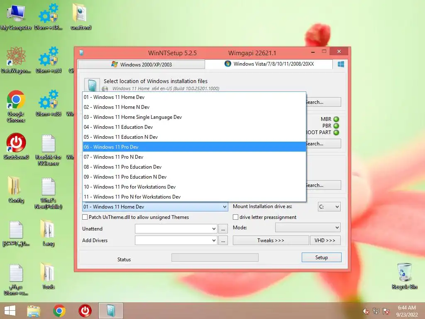The height and width of the screenshot is (319, 425).
Task: Open the Config folder on desktop
Action: pyautogui.click(x=16, y=189)
